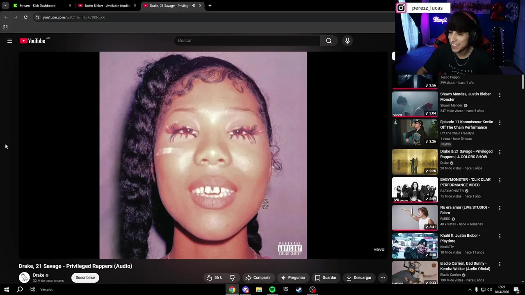Open Steam from the taskbar
Screen dimensions: 525x295
[299, 290]
